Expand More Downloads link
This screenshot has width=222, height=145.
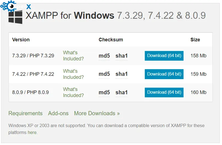click(97, 113)
